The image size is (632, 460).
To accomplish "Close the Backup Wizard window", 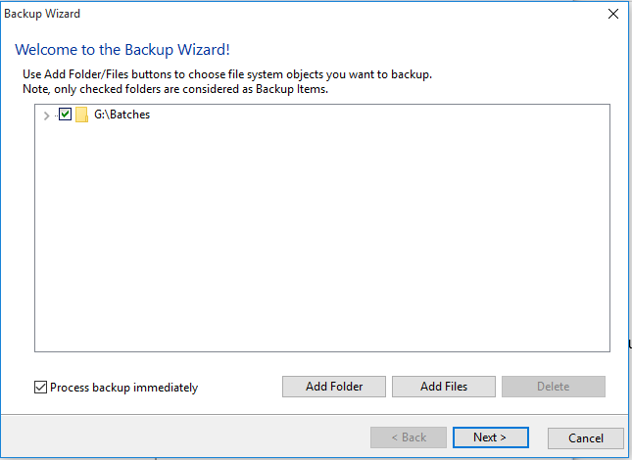I will tap(613, 14).
